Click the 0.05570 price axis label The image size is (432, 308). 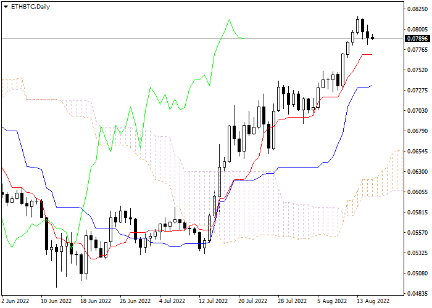[x=418, y=233]
